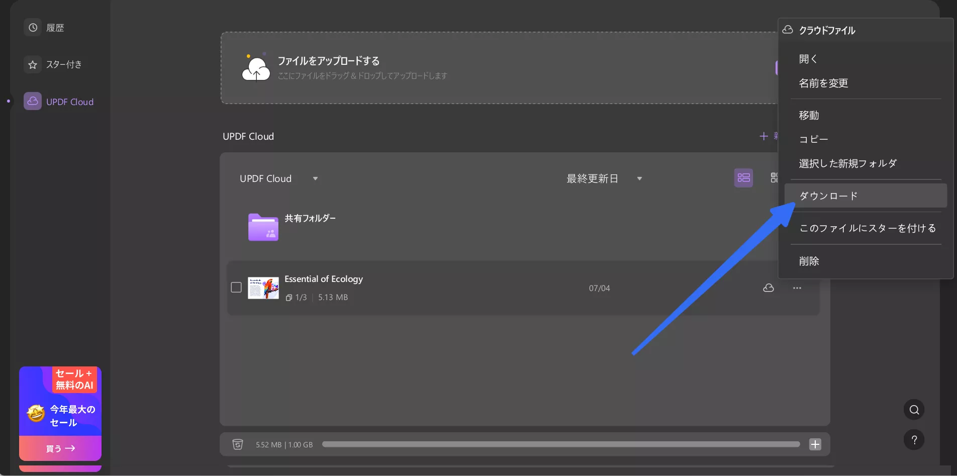Open the Essential of Ecology thumbnail
957x476 pixels.
click(x=263, y=288)
